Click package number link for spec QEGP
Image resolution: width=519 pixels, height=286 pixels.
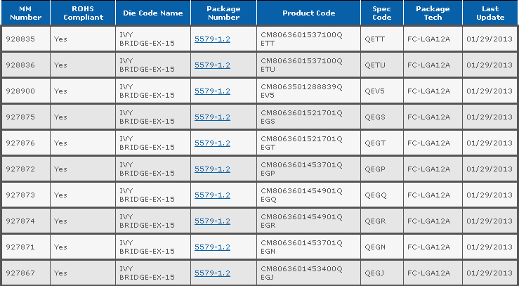212,169
